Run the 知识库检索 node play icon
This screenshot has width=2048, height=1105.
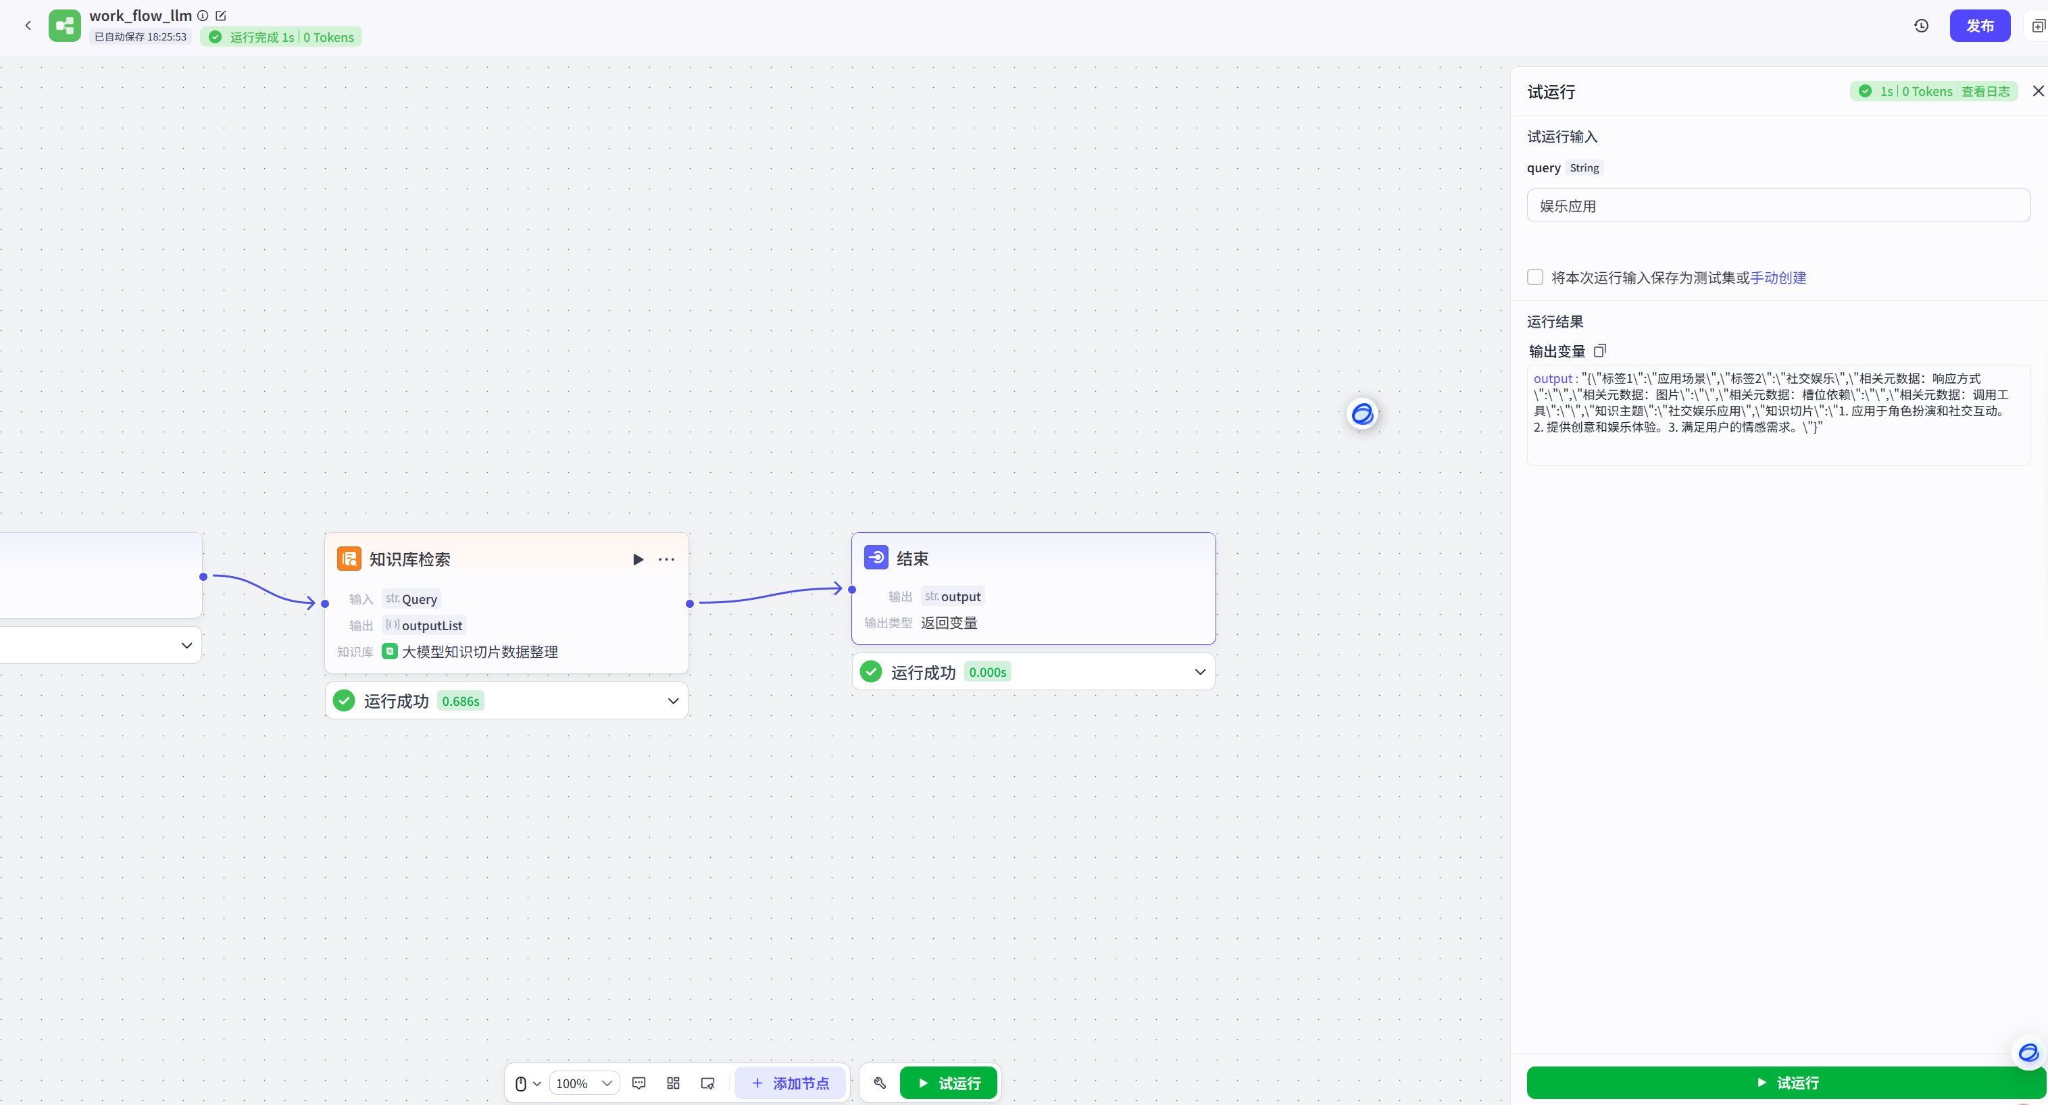[x=638, y=559]
